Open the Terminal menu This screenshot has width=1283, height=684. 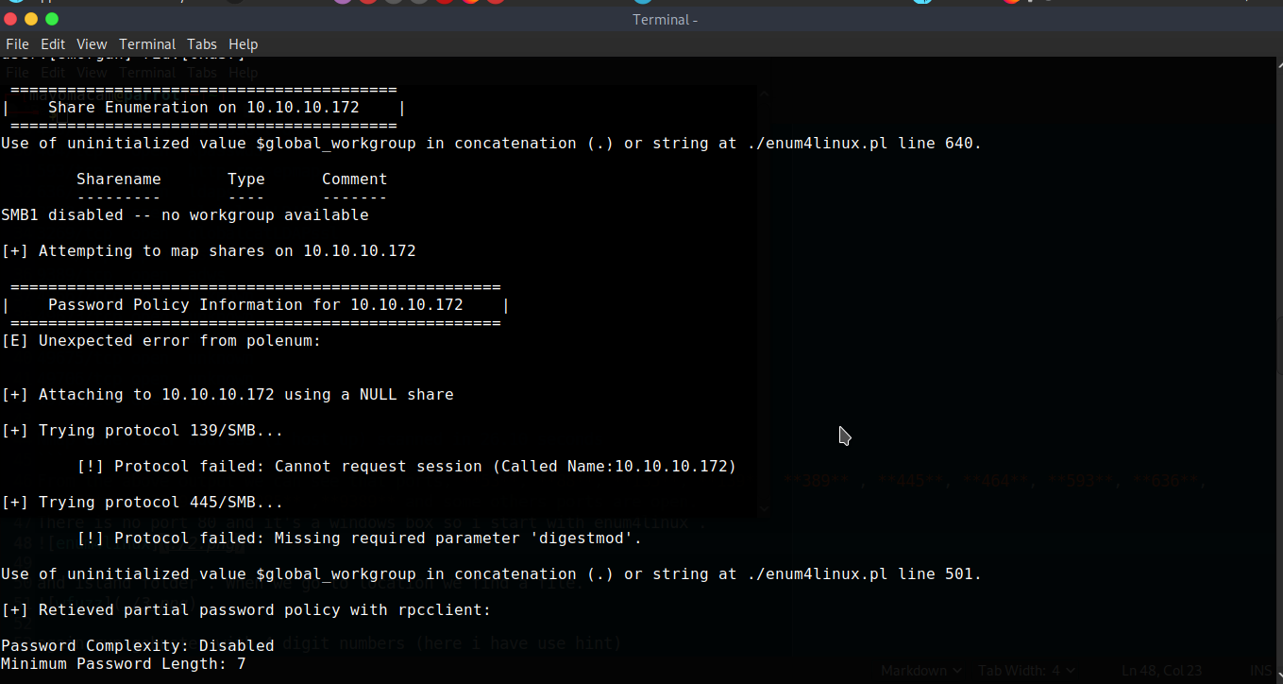147,43
